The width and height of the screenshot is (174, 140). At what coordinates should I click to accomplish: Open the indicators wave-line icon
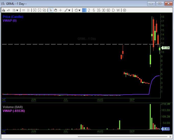[8, 10]
